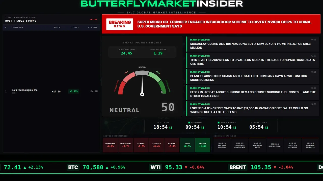Click the 72.41 ticker price at far left
Screen dimensions: 323x181
[12, 167]
